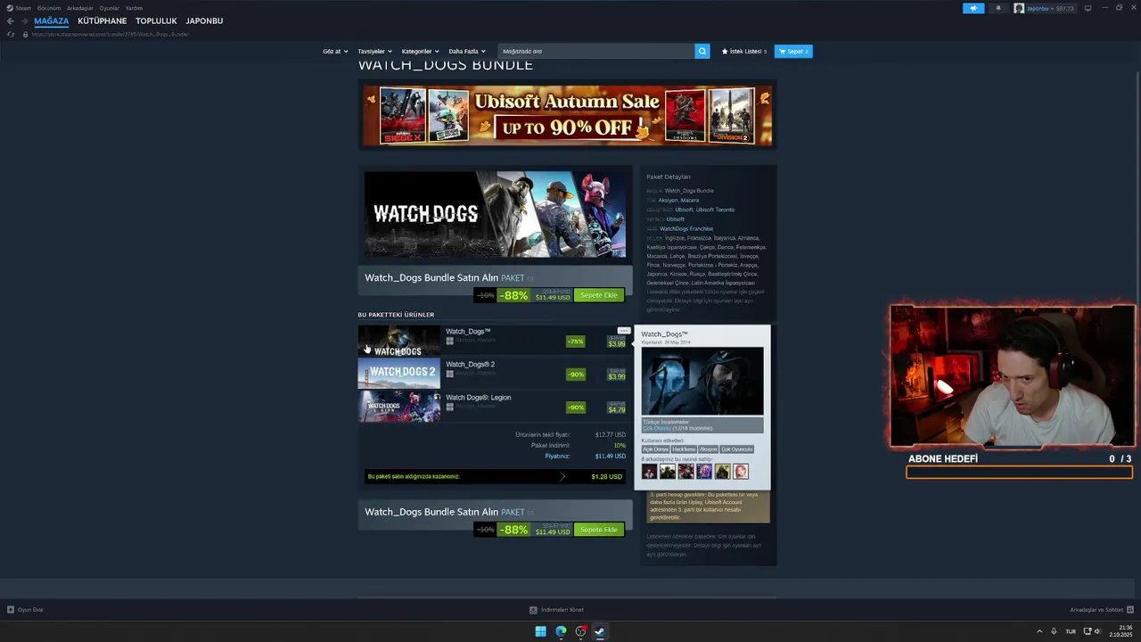Click the upper Sepete Ekle button
Screen dimensions: 1141x642
[x=599, y=295]
